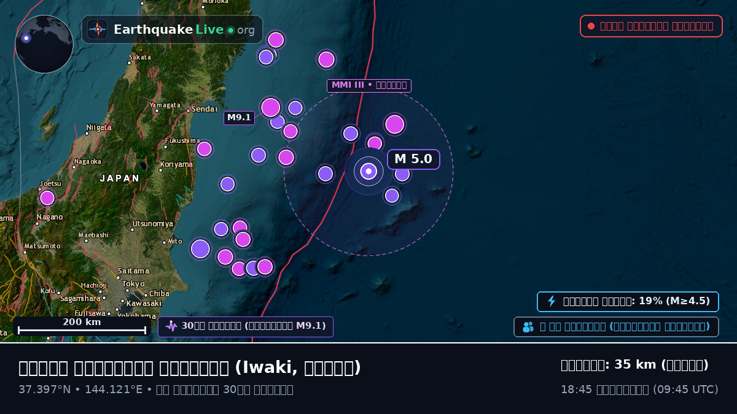Select the magenta quake marker right of Fukushima

click(x=205, y=148)
